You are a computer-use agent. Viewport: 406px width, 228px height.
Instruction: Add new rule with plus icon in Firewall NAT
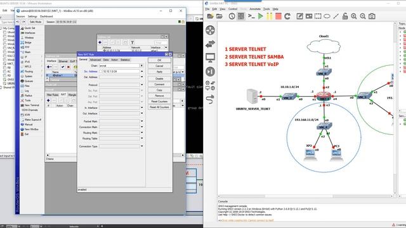coord(48,100)
